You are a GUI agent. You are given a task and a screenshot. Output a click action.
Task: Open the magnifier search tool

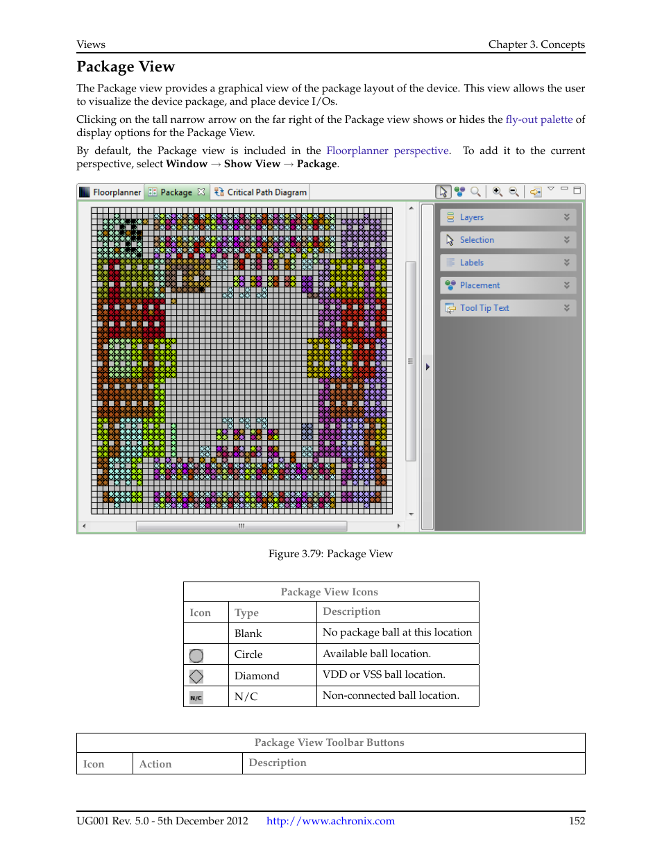tap(475, 192)
